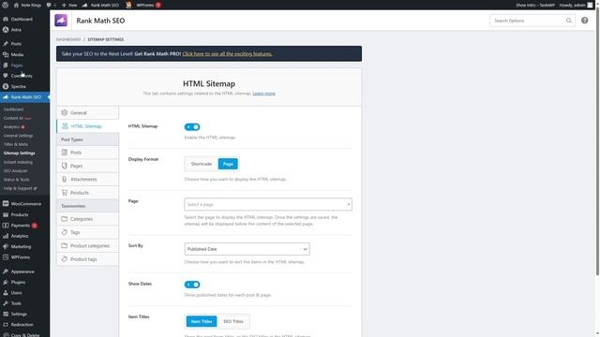Click the Analytics bar chart sidebar icon
Viewport: 600px width, 337px height.
(x=6, y=236)
